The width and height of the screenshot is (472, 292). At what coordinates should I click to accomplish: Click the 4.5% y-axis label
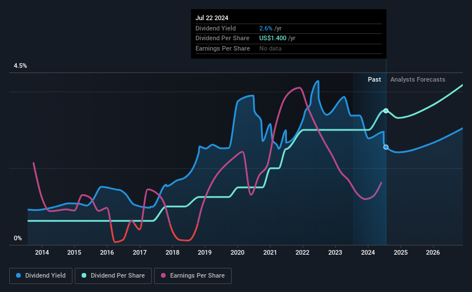point(20,66)
